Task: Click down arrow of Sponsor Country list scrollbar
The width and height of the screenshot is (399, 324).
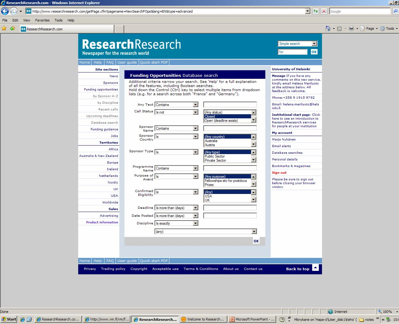Action: (x=253, y=145)
